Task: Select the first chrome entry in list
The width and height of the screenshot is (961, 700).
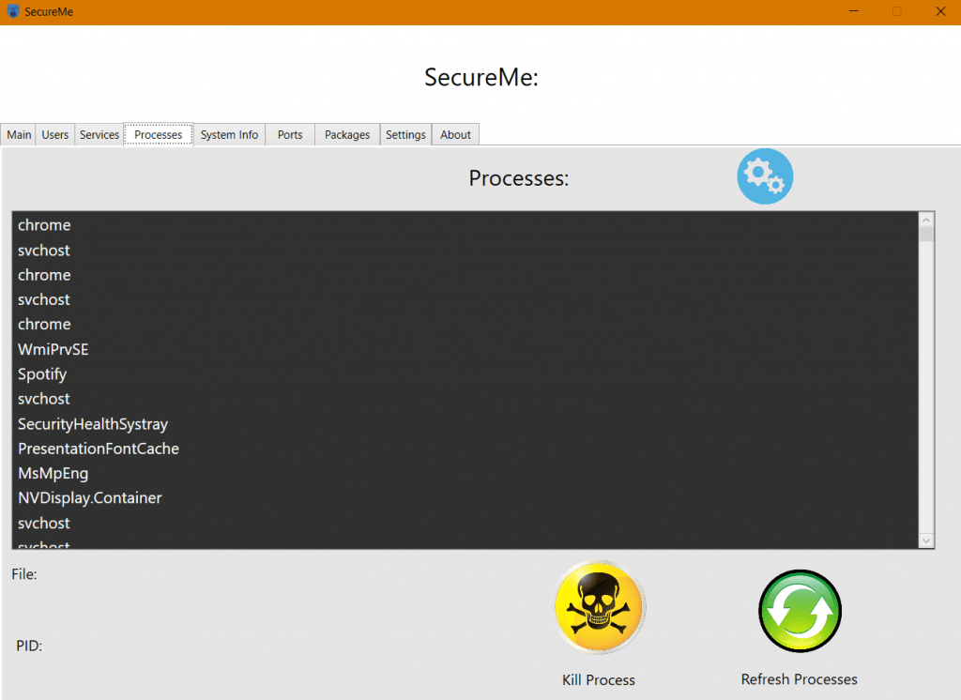Action: click(x=465, y=225)
